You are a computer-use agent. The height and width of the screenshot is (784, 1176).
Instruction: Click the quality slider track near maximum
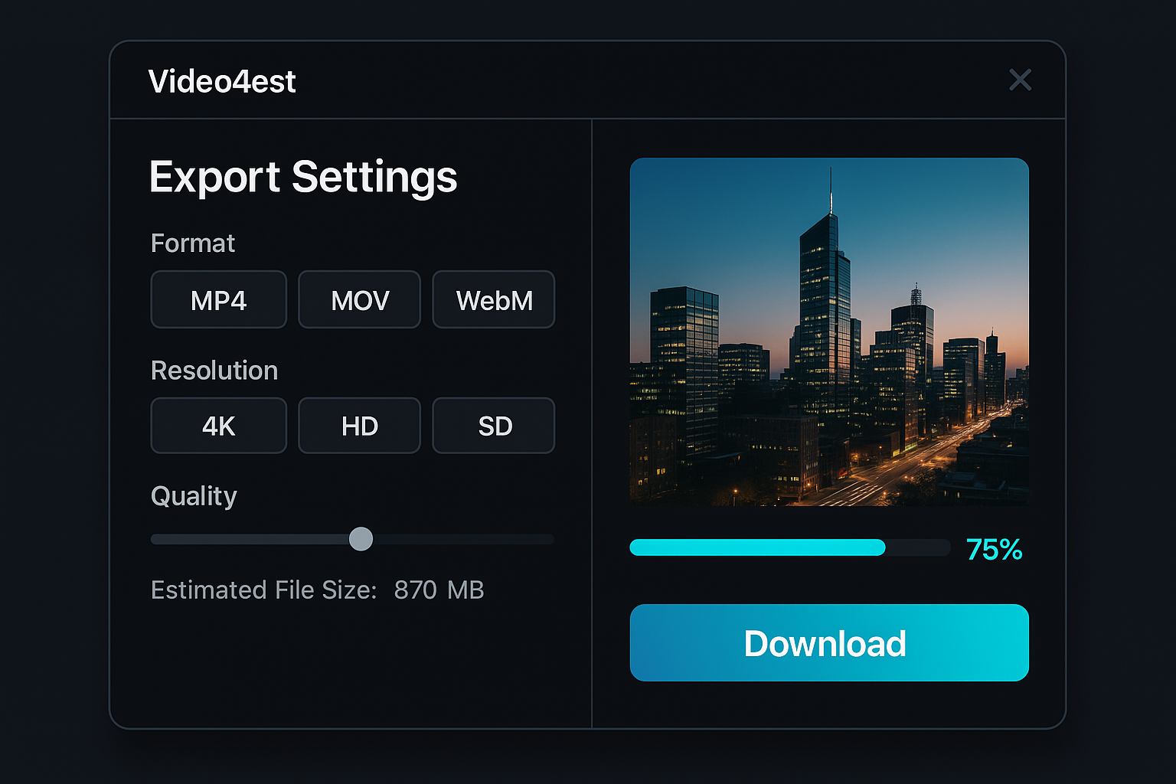(x=536, y=539)
